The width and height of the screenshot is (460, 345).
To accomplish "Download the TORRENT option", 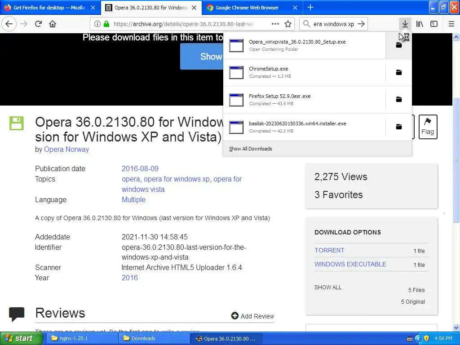I will point(329,250).
